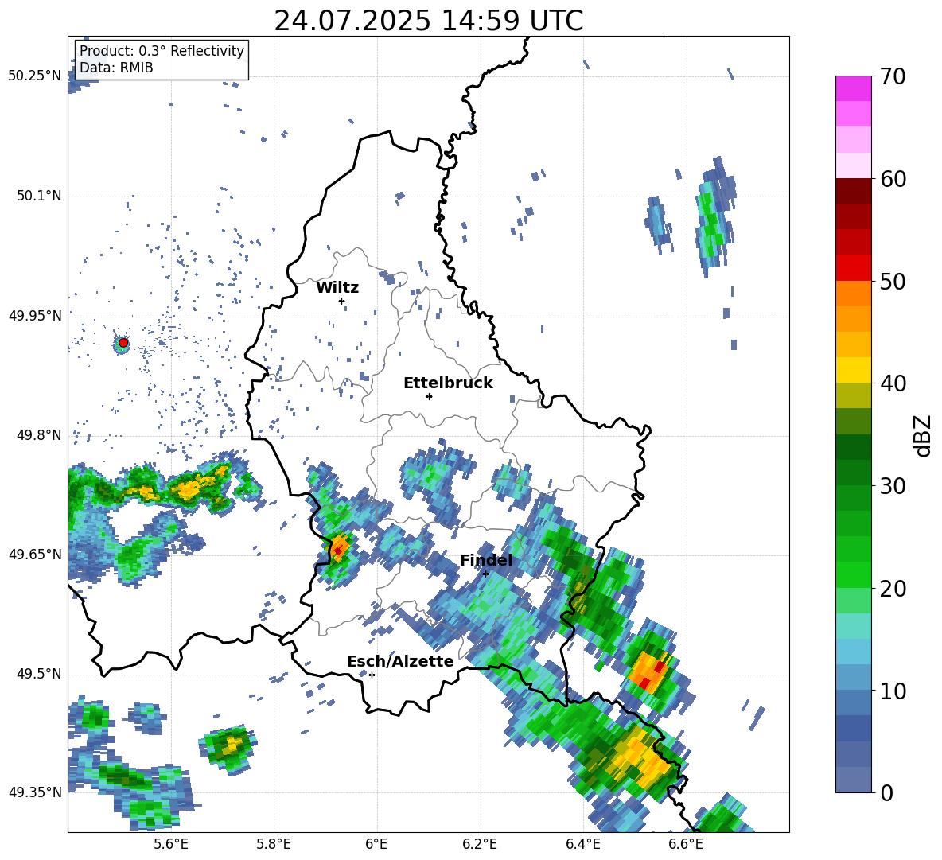
Task: Click the 6°E longitude label
Action: 376,845
